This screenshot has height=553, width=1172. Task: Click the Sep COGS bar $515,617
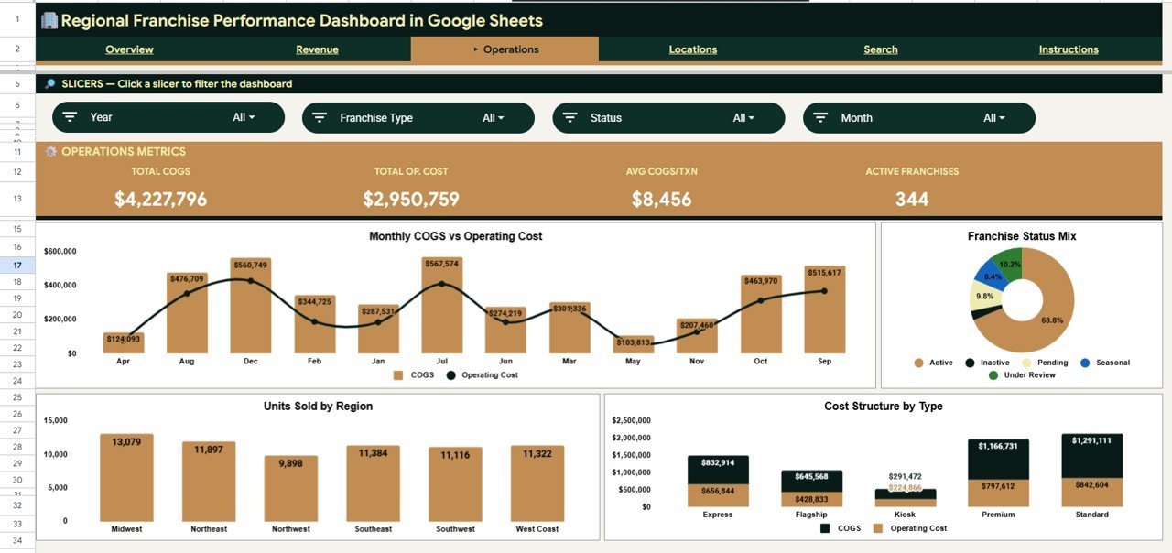[824, 311]
